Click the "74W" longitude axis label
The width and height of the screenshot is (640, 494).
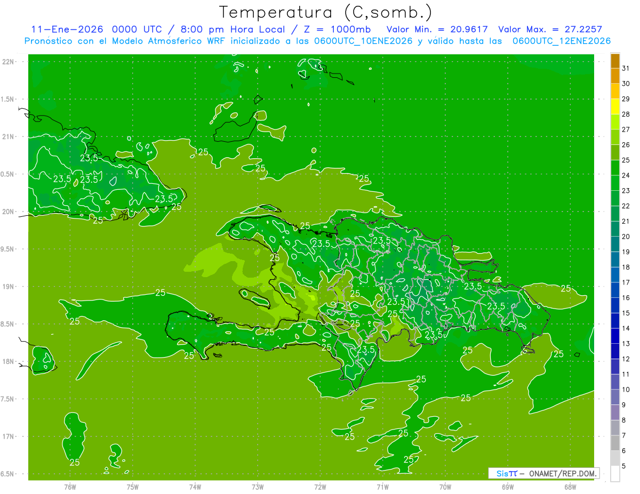point(195,487)
